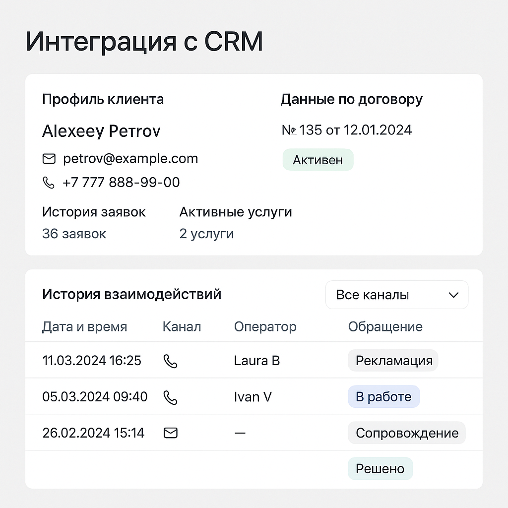Click the phone channel icon for 05.03.2024 row

point(171,397)
